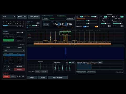126x94 pixels.
Task: Click the + GRUPO button
Action: coord(8,48)
